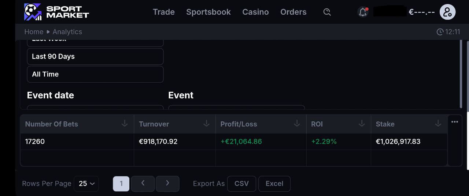The height and width of the screenshot is (196, 469).
Task: Expand the Rows Per Page dropdown
Action: coord(87,184)
